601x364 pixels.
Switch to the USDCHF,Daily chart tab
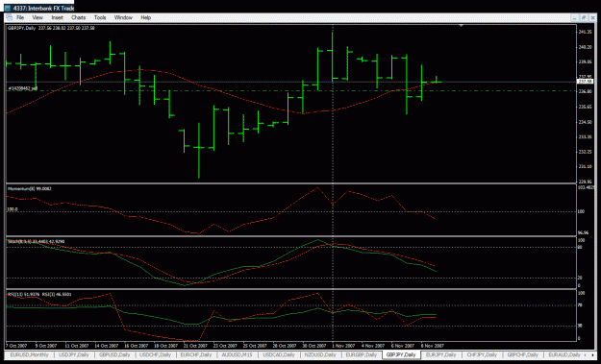tap(155, 354)
